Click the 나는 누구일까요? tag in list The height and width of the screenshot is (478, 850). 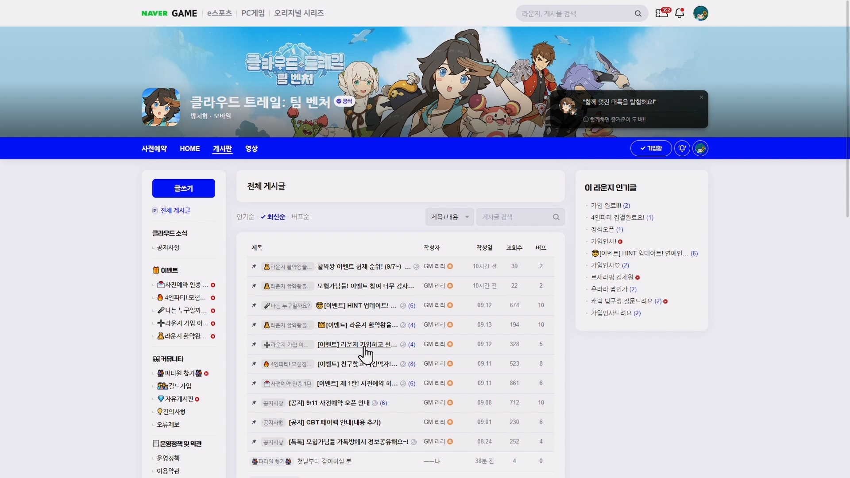287,306
